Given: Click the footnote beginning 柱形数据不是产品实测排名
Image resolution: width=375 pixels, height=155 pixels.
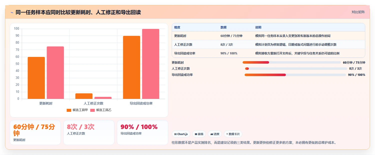Looking at the screenshot, I should point(254,143).
